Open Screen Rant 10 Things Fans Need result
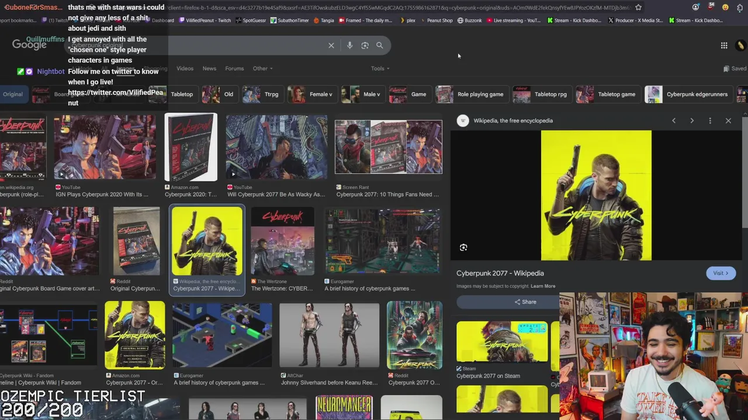 (388, 147)
